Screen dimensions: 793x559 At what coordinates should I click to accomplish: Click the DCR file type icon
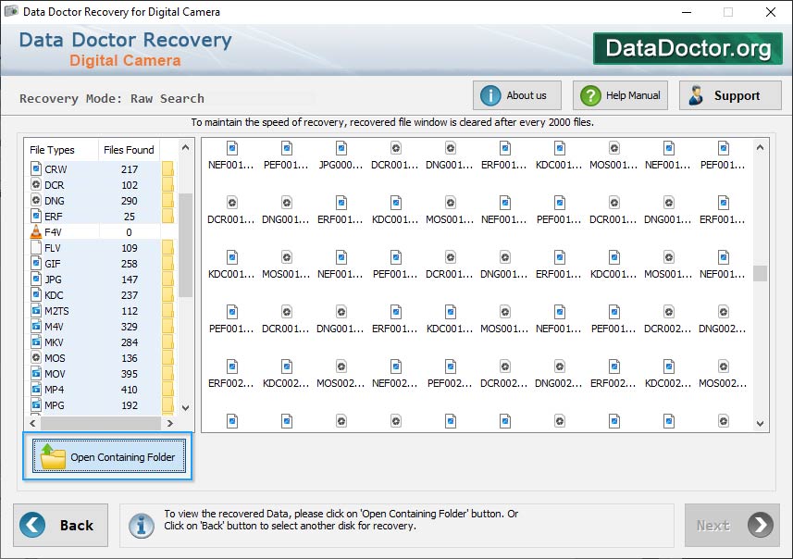[x=36, y=184]
